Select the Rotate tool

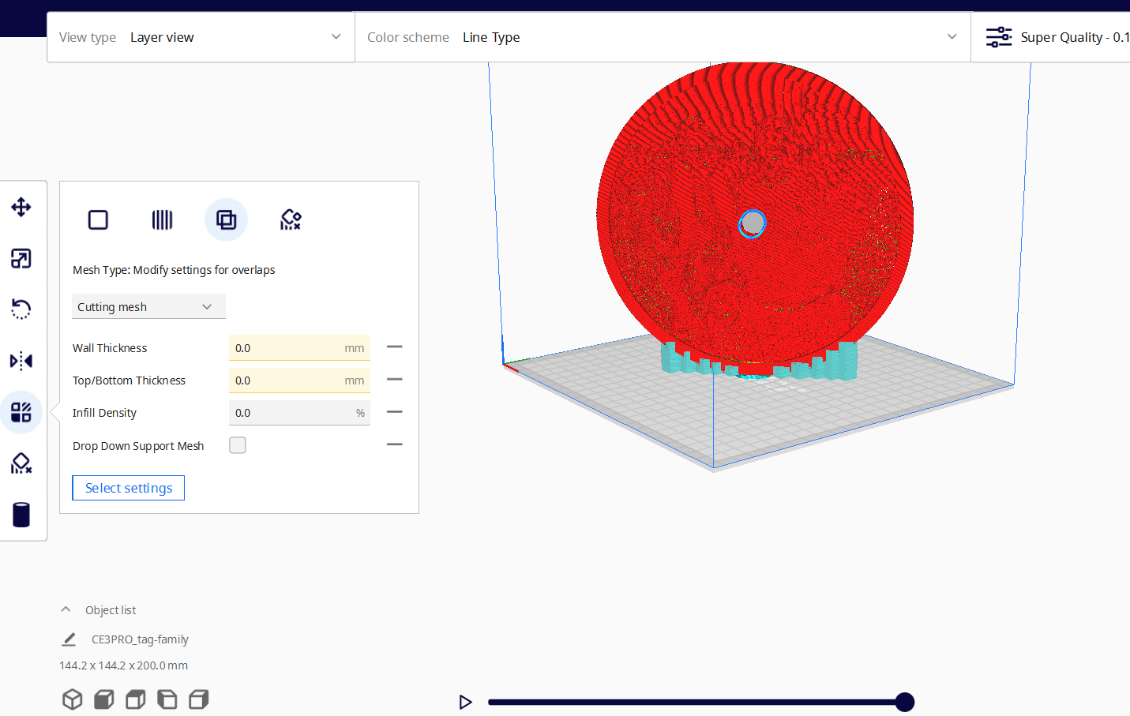pos(21,309)
